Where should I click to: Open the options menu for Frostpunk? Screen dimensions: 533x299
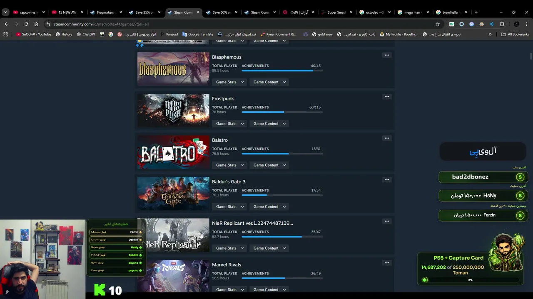click(x=387, y=97)
